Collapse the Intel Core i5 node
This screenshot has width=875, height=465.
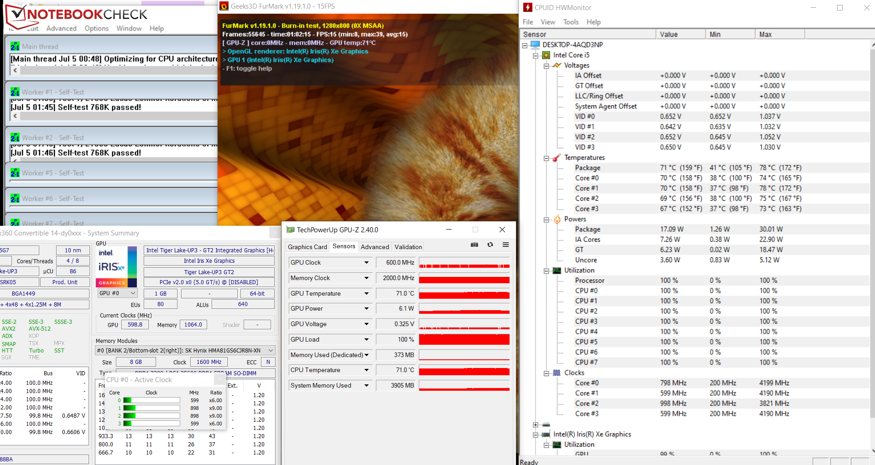536,56
